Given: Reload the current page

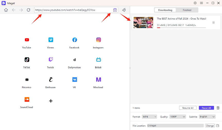Looking at the screenshot, I should click(29, 10).
